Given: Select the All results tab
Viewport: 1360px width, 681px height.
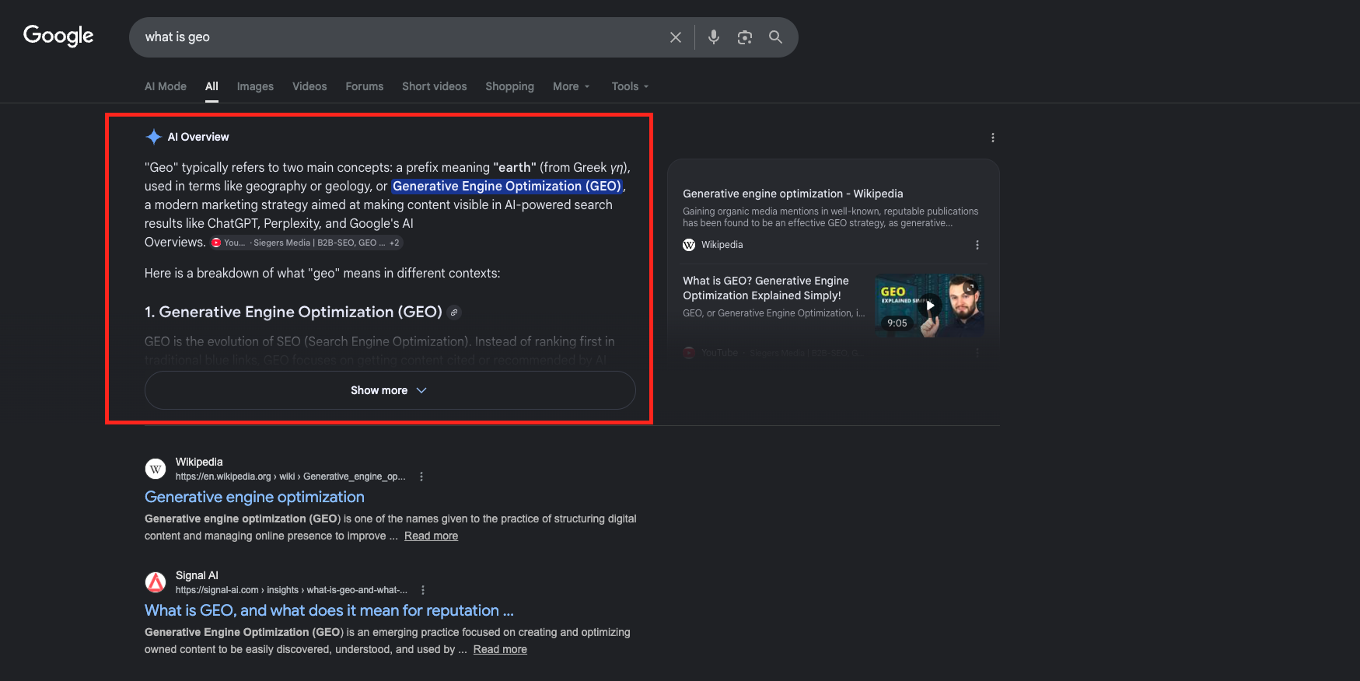Looking at the screenshot, I should pyautogui.click(x=212, y=86).
